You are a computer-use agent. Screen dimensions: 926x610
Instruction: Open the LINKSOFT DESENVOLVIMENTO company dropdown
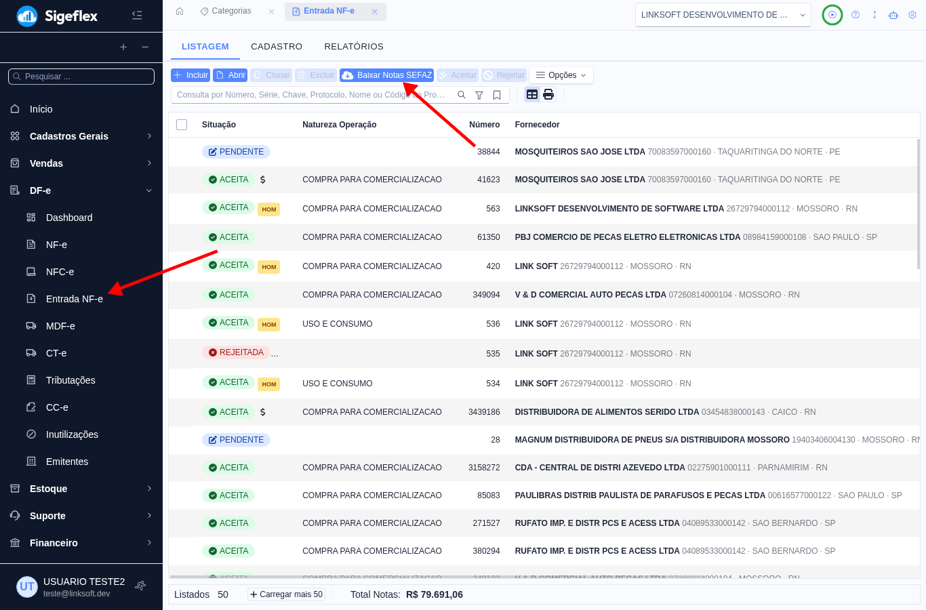[723, 15]
